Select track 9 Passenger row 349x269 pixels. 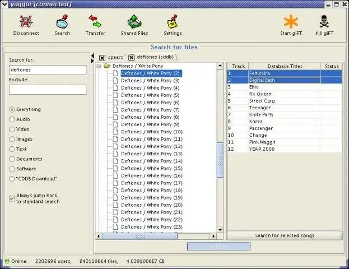tap(285, 128)
